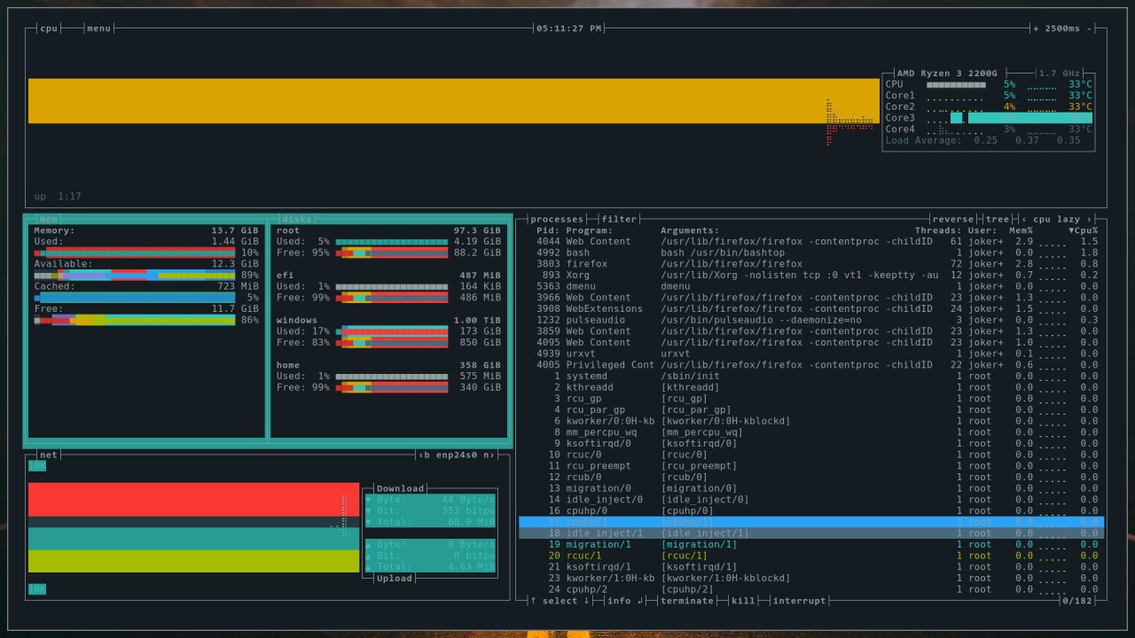The width and height of the screenshot is (1135, 638).
Task: Click left arrow of cpu lazy sorting
Action: [1024, 219]
